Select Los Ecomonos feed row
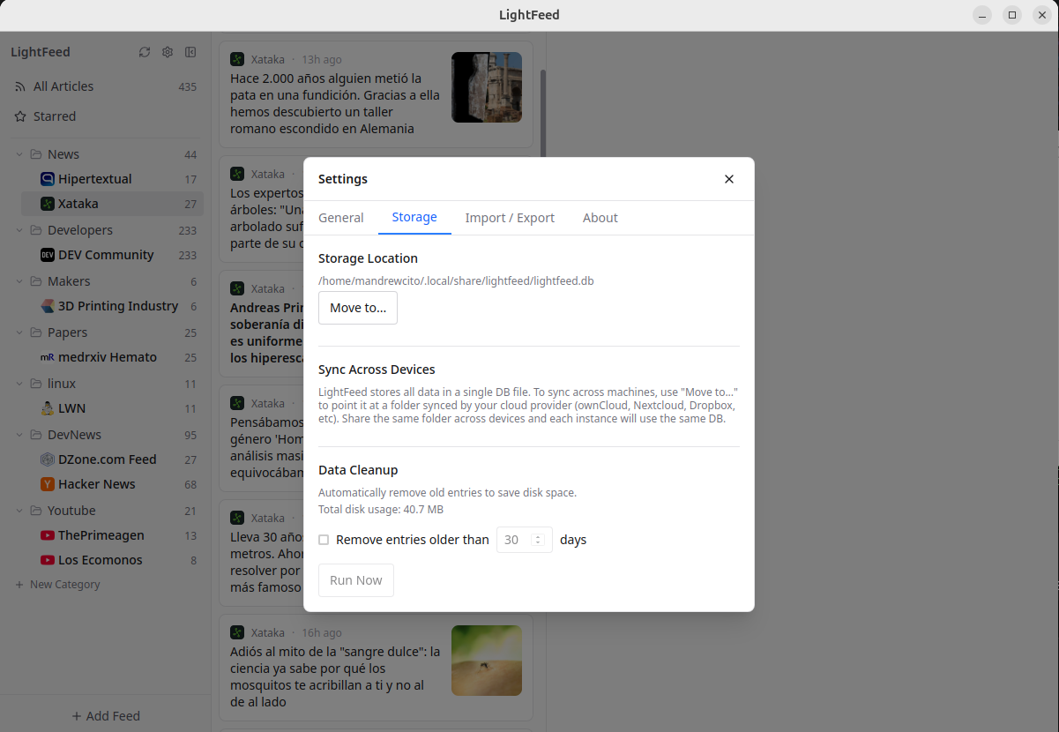The height and width of the screenshot is (732, 1059). click(112, 560)
